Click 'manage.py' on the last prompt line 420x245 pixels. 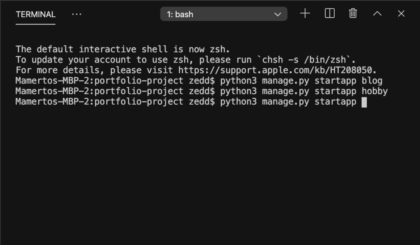(x=285, y=102)
